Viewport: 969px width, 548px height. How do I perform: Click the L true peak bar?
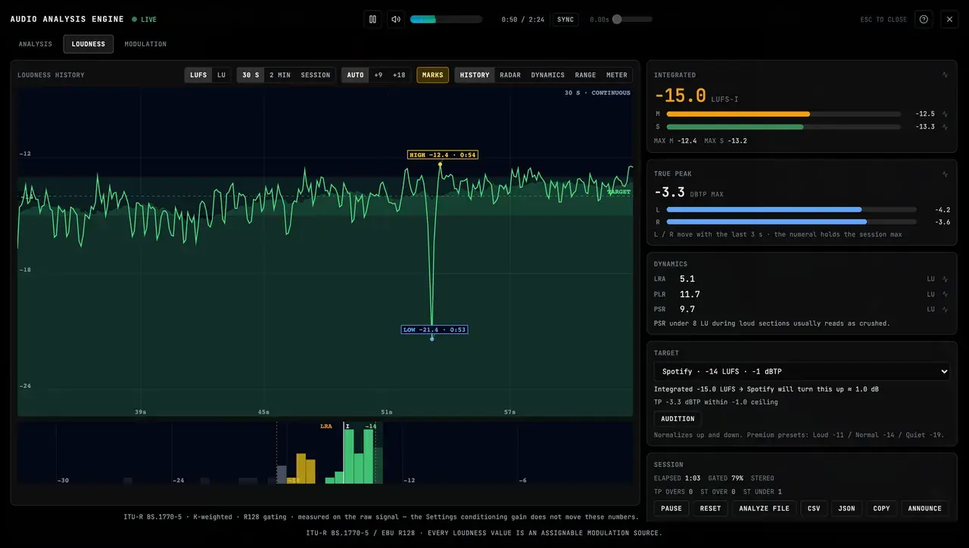tap(791, 209)
